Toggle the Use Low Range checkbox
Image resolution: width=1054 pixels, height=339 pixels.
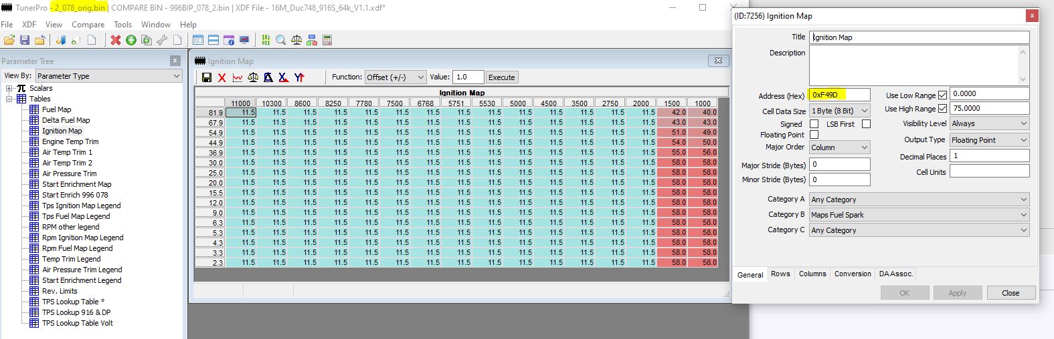tap(943, 95)
